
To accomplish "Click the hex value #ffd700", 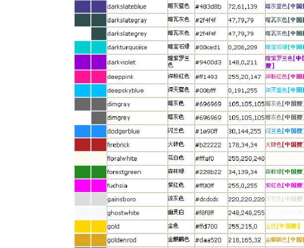I will click(206, 226).
